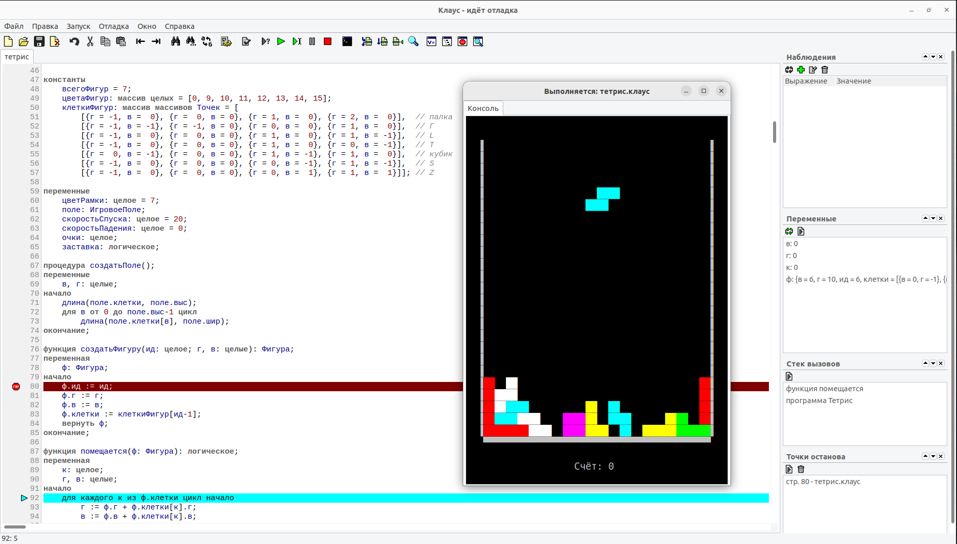Open the console terminal icon
The height and width of the screenshot is (544, 957).
click(x=347, y=42)
